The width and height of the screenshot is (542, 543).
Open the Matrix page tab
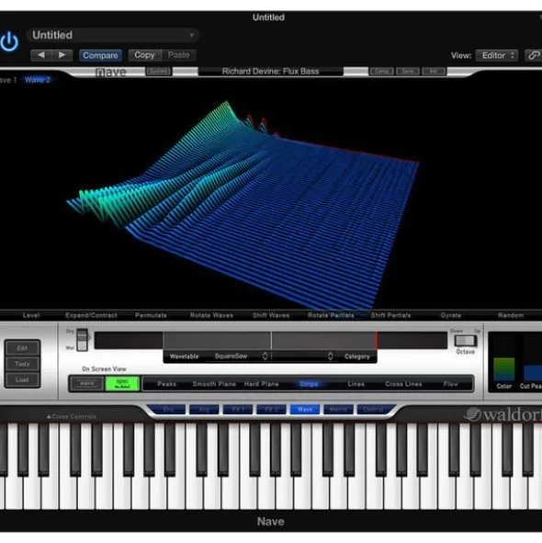(338, 410)
